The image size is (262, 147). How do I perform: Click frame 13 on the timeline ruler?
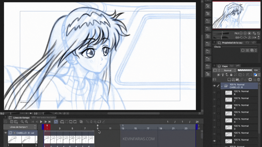coord(123,128)
